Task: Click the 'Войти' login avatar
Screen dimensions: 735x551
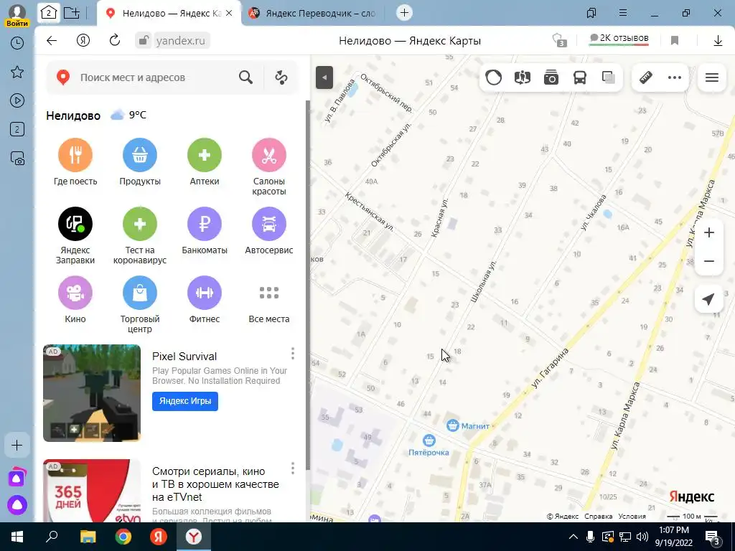Action: [x=17, y=16]
